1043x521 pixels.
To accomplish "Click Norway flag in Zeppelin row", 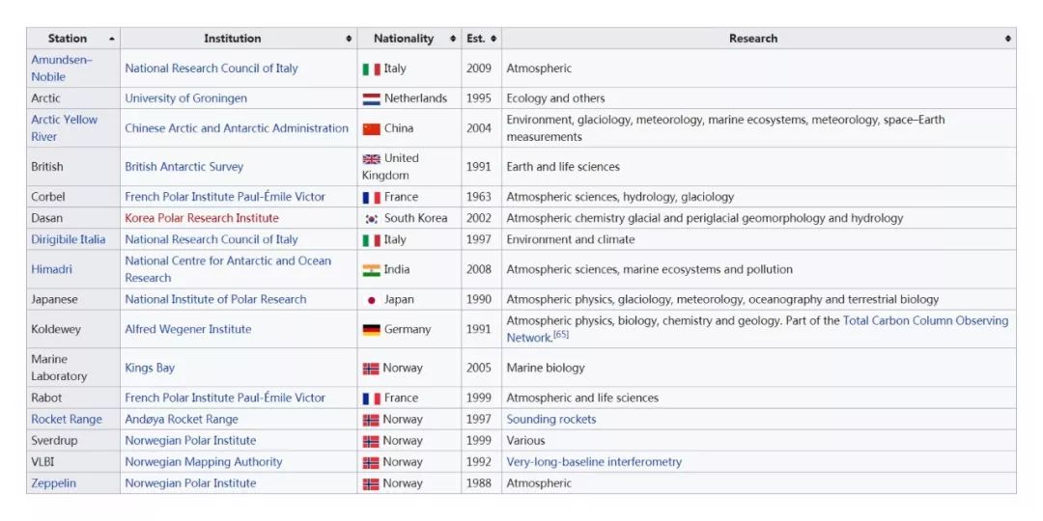I will pyautogui.click(x=371, y=484).
